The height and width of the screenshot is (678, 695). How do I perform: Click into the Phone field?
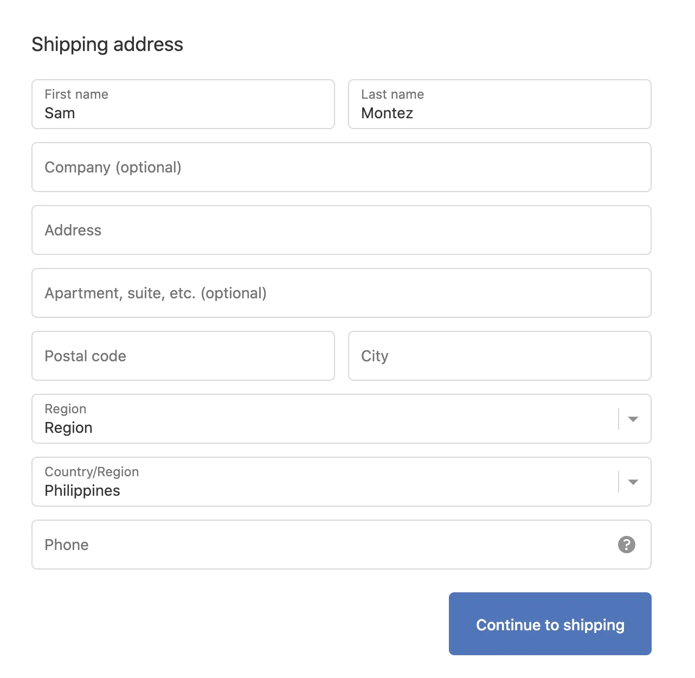click(x=342, y=545)
